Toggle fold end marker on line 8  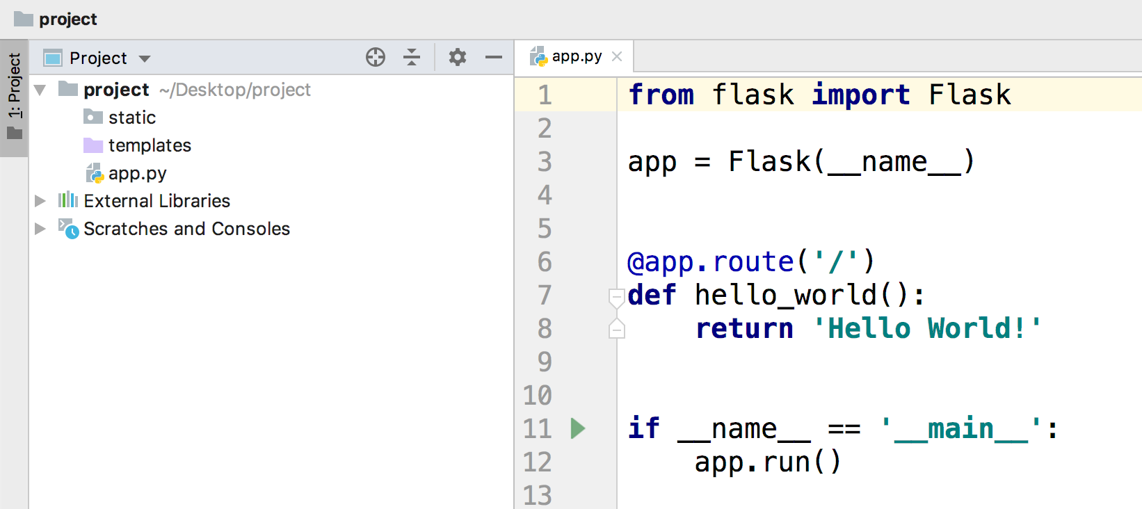coord(616,329)
